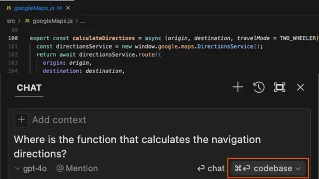The width and height of the screenshot is (319, 179).
Task: Expand the chat panel to full screen
Action: point(280,88)
